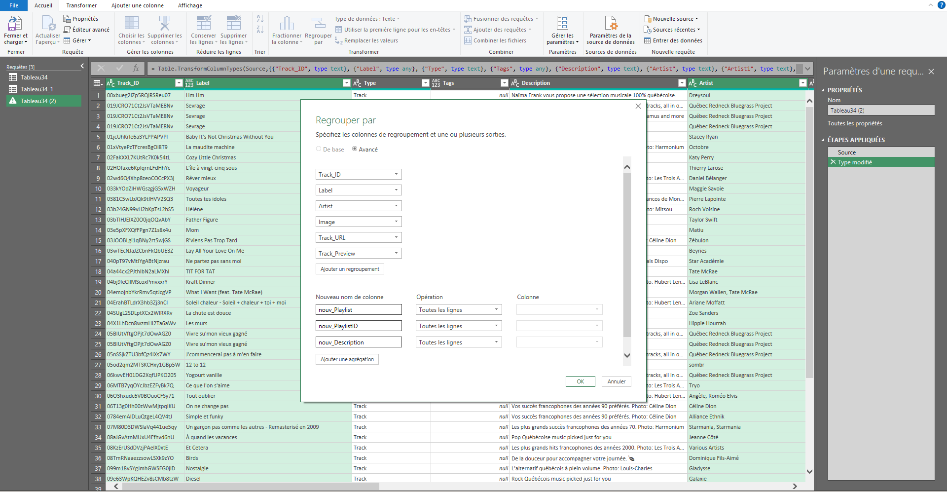Open Gérer les paramètres
This screenshot has height=492, width=947.
click(x=562, y=31)
